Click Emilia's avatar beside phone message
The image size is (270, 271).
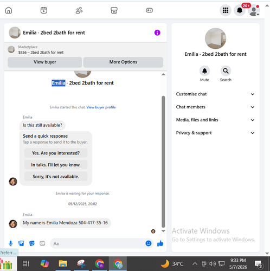(x=13, y=224)
